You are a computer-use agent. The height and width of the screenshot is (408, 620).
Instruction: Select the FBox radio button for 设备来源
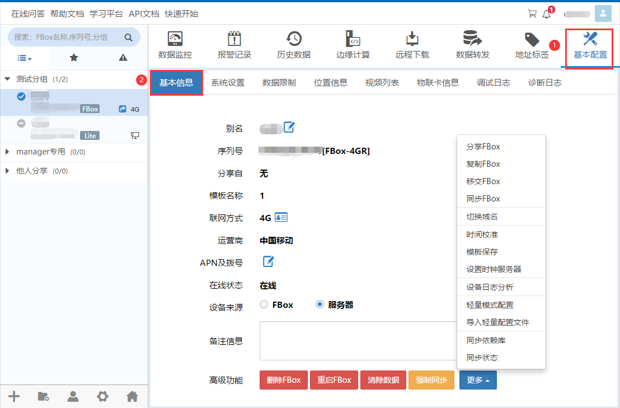(x=264, y=305)
